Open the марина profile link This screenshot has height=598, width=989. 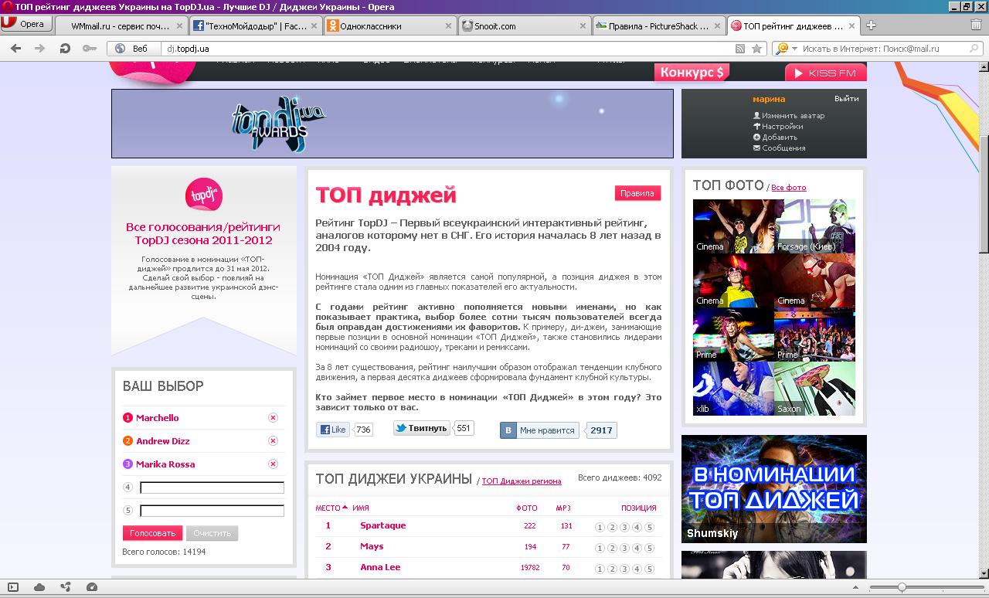[769, 99]
